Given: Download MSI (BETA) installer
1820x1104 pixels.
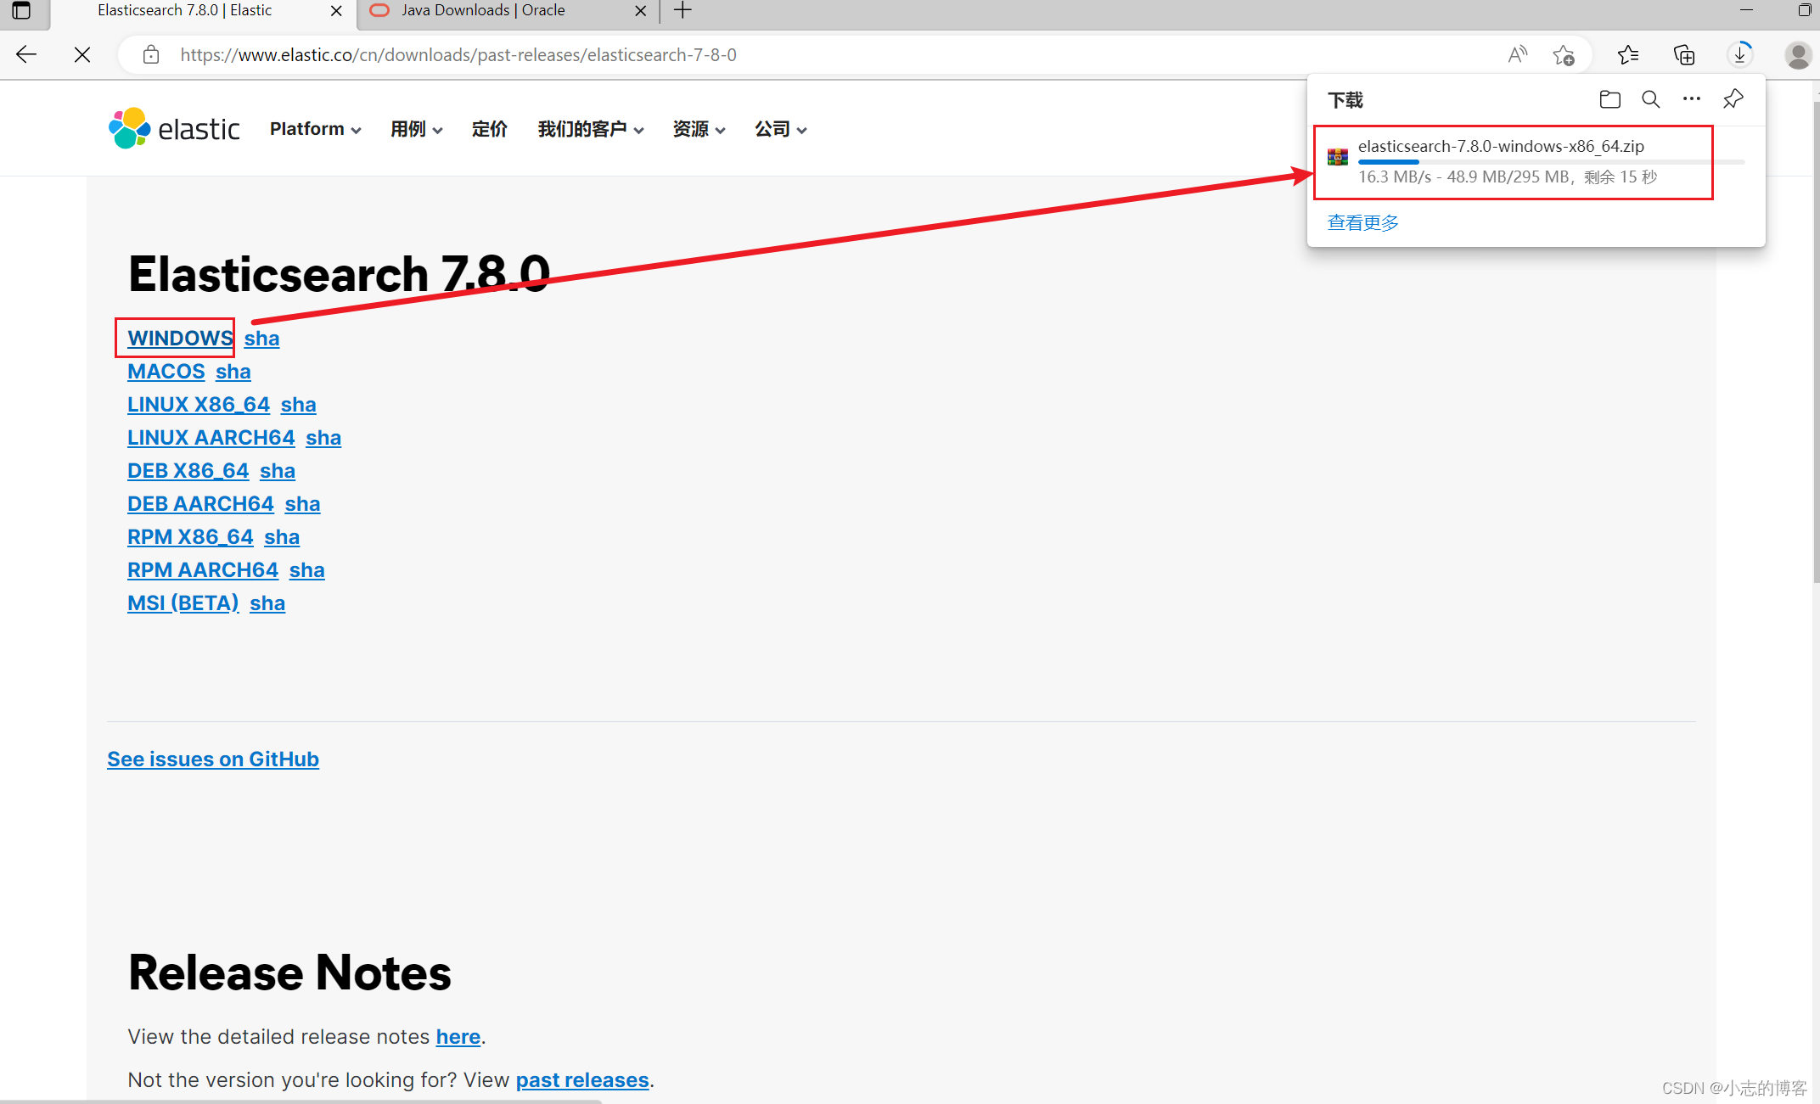Looking at the screenshot, I should [183, 602].
